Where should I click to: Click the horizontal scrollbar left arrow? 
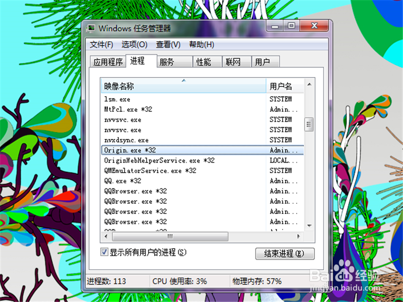tap(106, 236)
